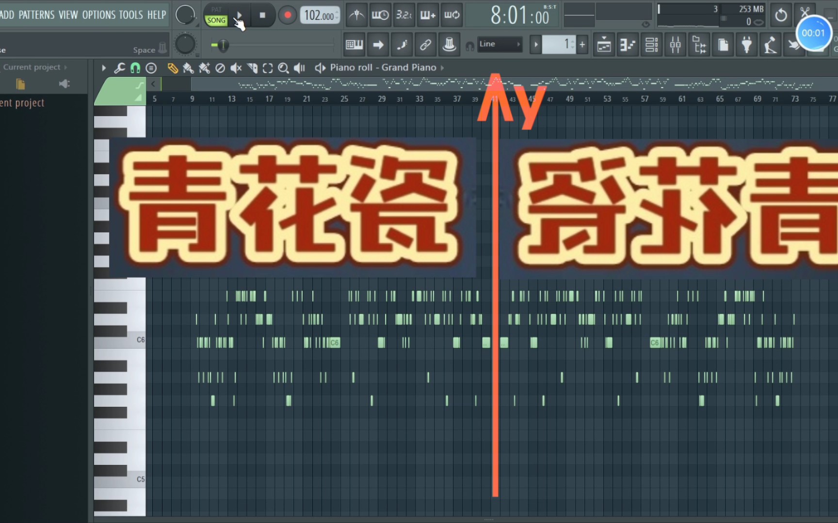Image resolution: width=838 pixels, height=523 pixels.
Task: Expand the Grand Piano target arrow
Action: point(442,68)
